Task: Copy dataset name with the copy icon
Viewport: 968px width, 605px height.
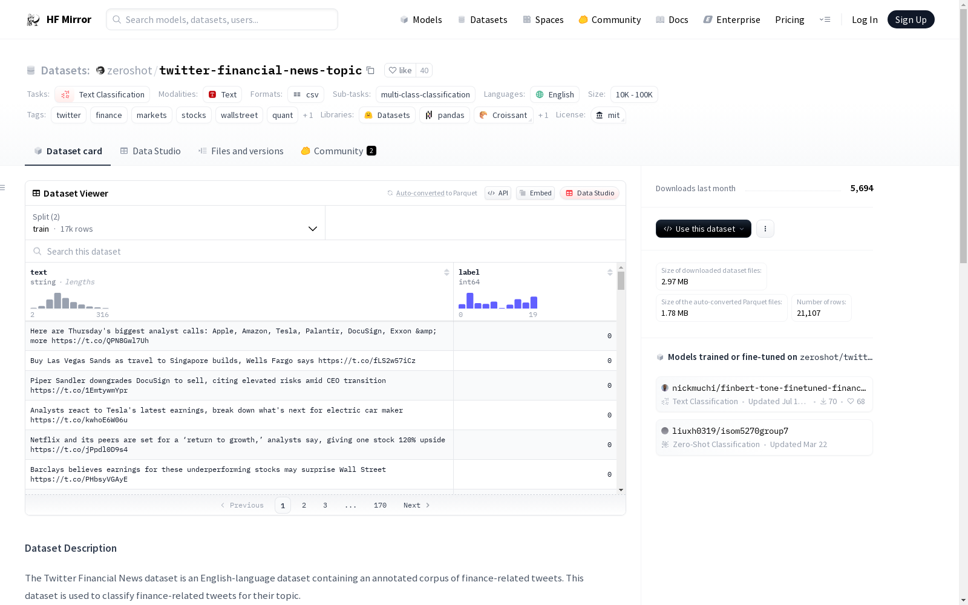Action: 370,70
